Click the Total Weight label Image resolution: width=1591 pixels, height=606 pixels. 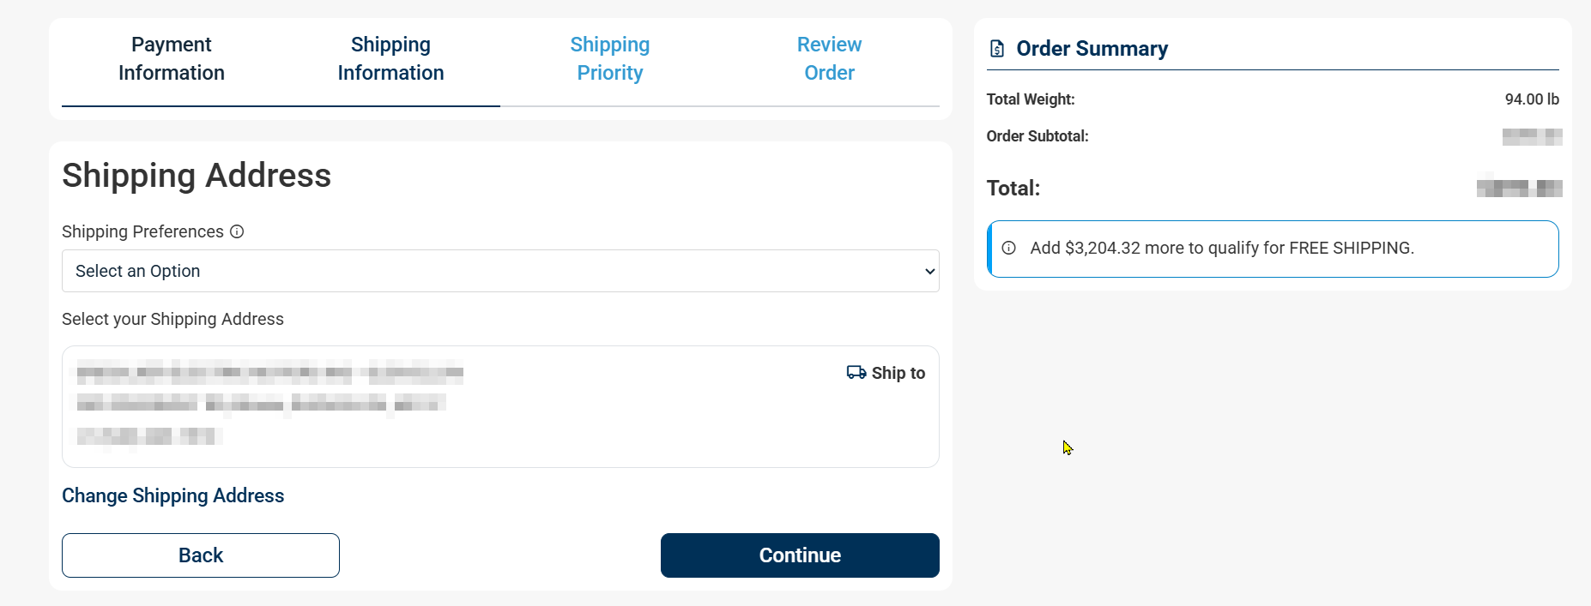[1031, 99]
